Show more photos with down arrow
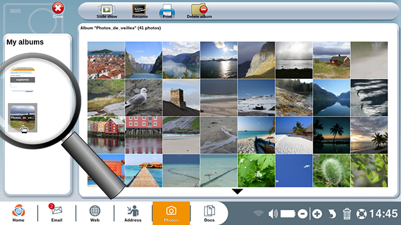This screenshot has height=225, width=401. pos(238,191)
